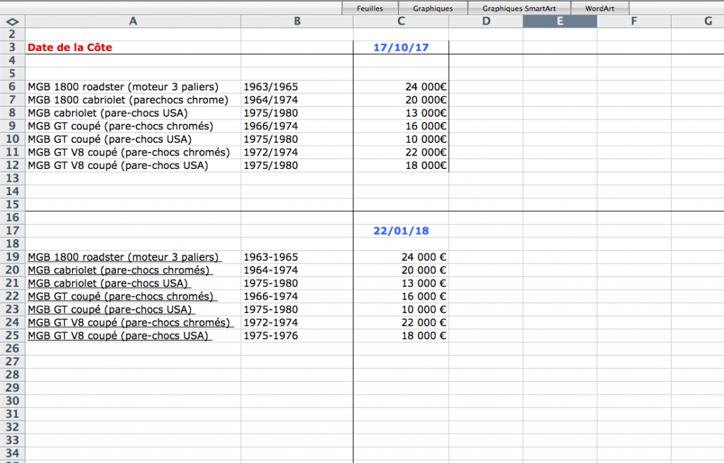This screenshot has height=463, width=724.
Task: Select highlighted column E header
Action: coord(560,21)
